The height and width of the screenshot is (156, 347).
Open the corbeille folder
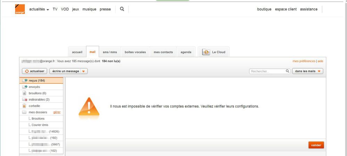point(41,106)
